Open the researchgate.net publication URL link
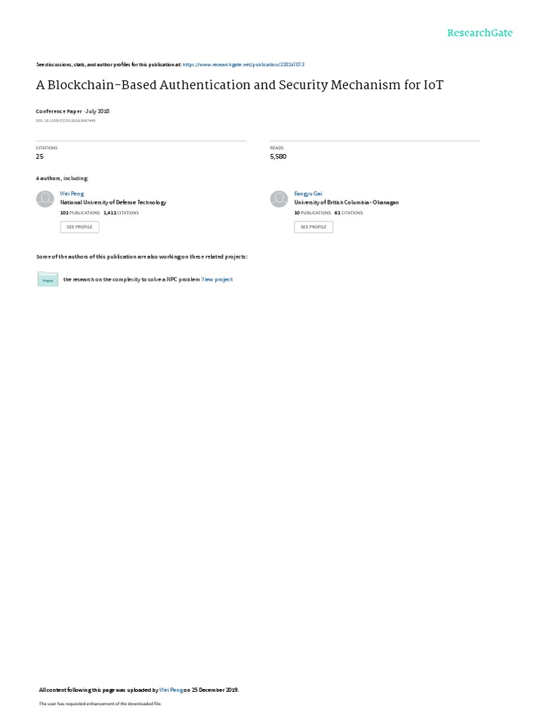The width and height of the screenshot is (540, 720). click(243, 65)
